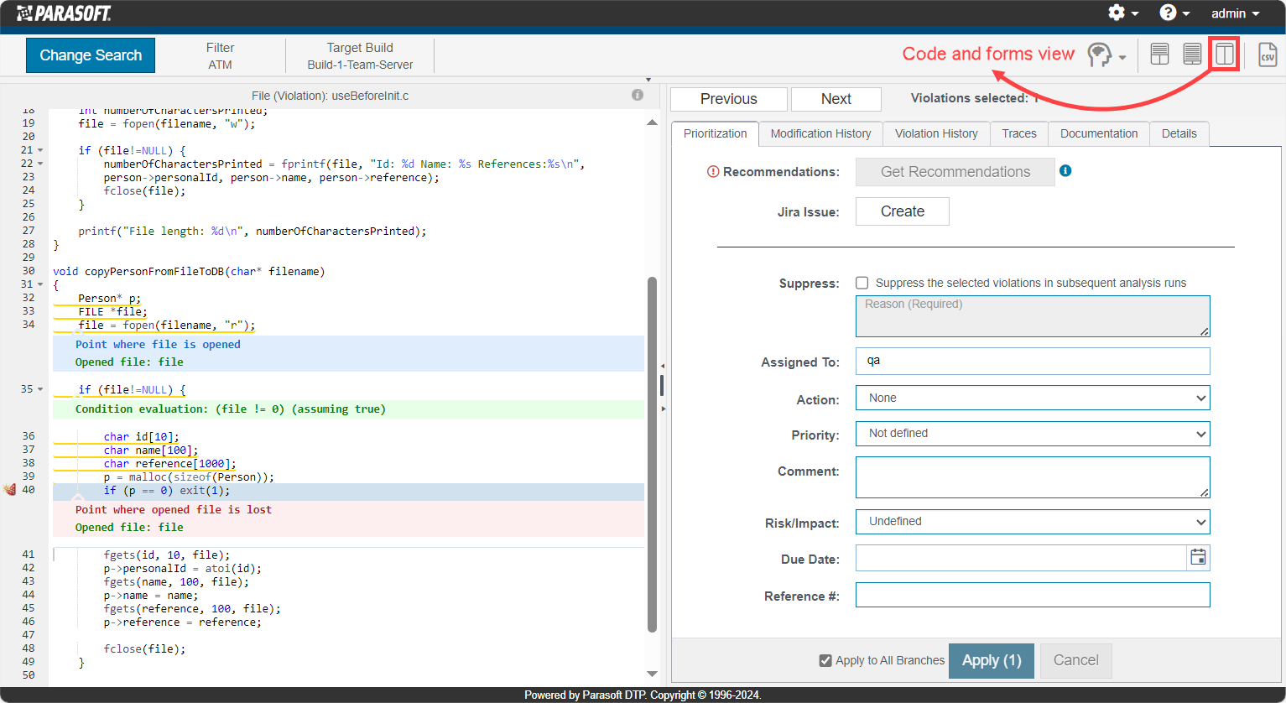The image size is (1286, 703).
Task: Focus the Assigned To field
Action: click(1033, 361)
